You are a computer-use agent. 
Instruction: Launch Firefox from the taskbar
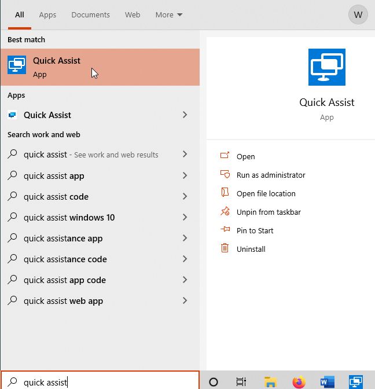tap(299, 382)
